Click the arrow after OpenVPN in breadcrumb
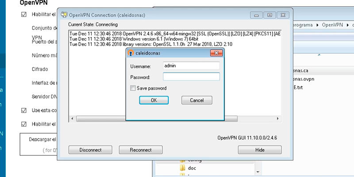 (x=347, y=25)
